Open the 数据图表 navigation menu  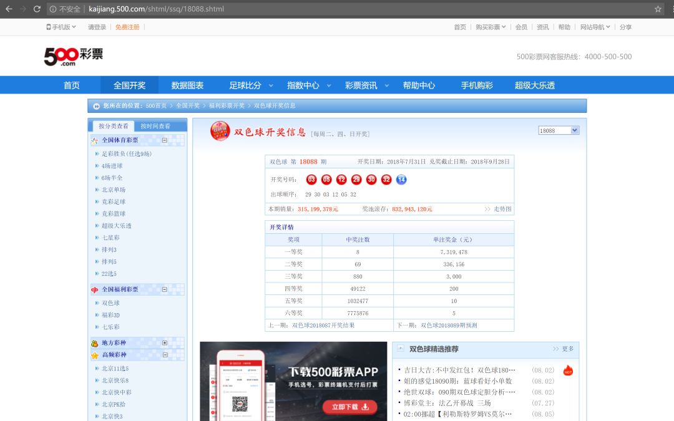186,85
